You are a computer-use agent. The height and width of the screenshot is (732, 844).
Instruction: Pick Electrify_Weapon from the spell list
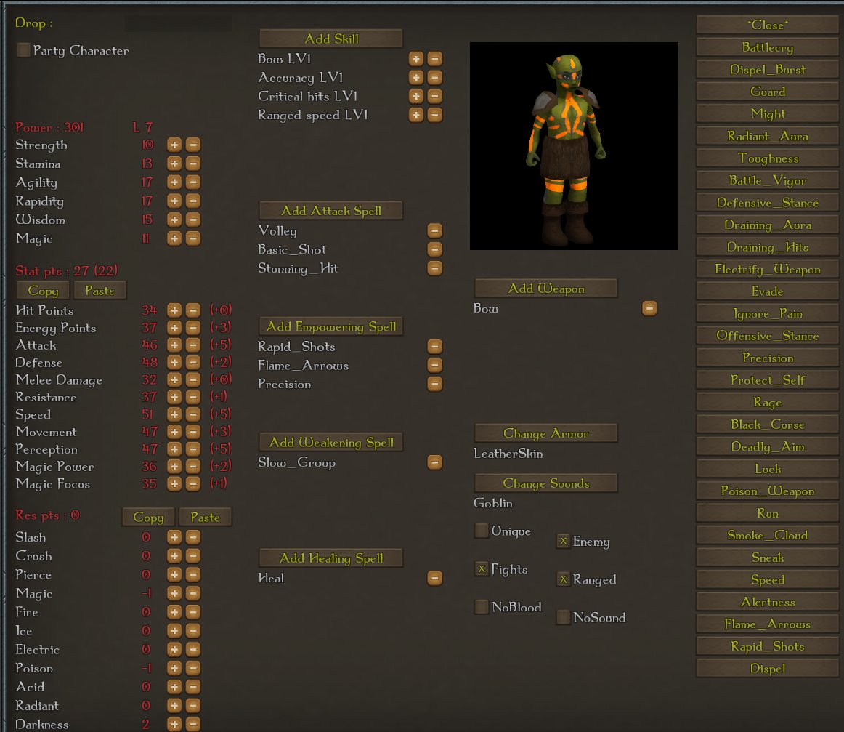tap(768, 269)
